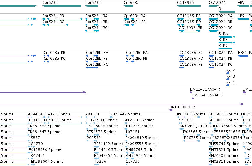Select protein Cpr62Bc-PA

click(130, 56)
